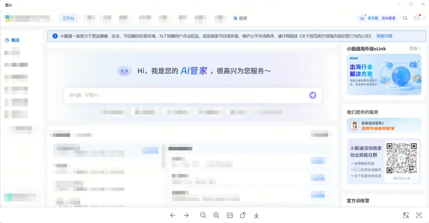The height and width of the screenshot is (223, 429).
Task: Open the AI 应用 tab
Action: (240, 18)
